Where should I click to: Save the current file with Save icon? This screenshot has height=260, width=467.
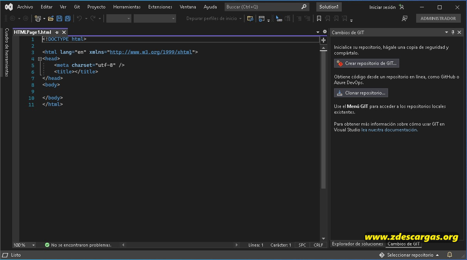click(59, 18)
